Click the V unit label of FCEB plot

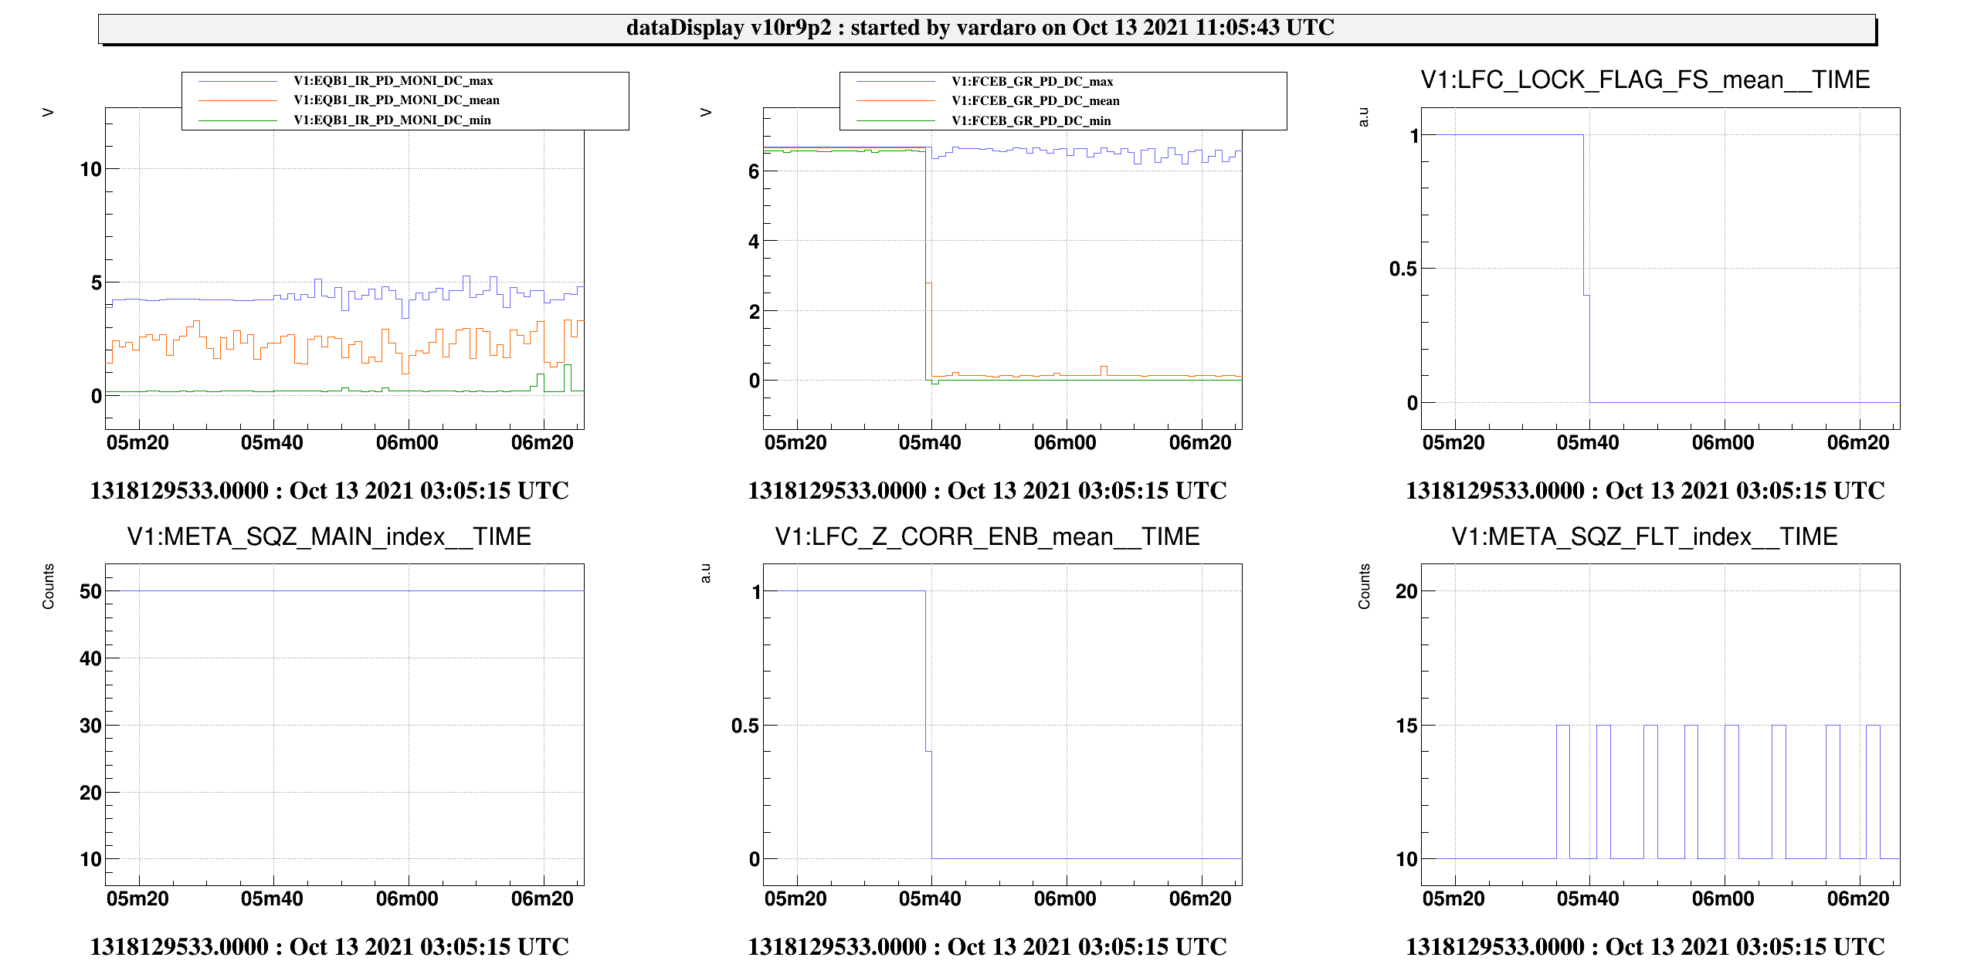706,113
